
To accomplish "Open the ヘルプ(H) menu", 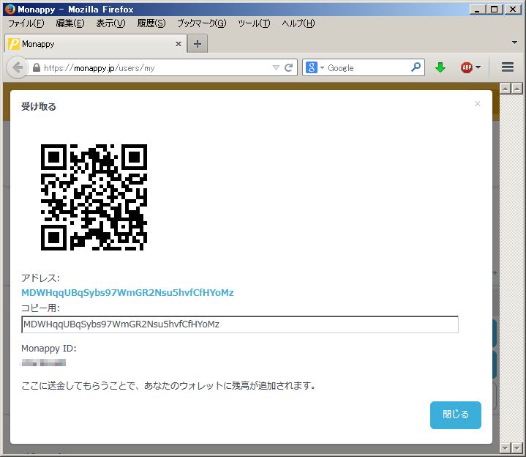I will [298, 23].
